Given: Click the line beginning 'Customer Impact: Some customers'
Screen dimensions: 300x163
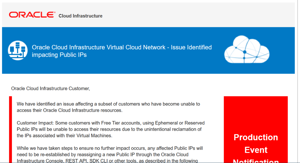Looking at the screenshot, I should (x=111, y=123).
